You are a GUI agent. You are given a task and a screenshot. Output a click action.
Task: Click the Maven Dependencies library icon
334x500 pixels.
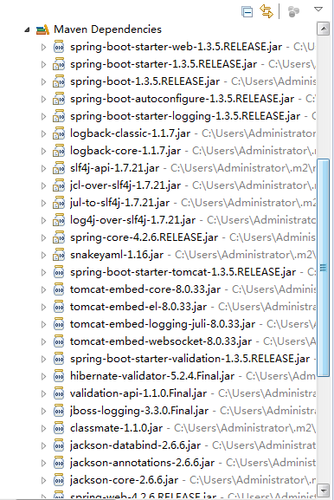pos(42,29)
